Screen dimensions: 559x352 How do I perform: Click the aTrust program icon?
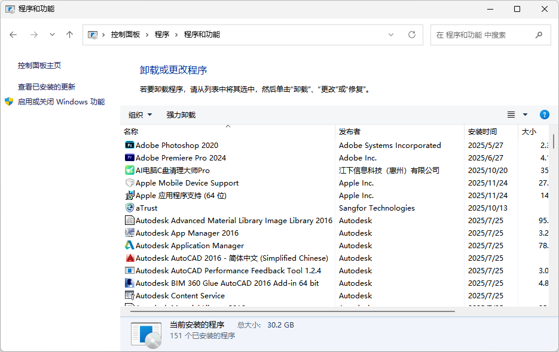(x=129, y=208)
